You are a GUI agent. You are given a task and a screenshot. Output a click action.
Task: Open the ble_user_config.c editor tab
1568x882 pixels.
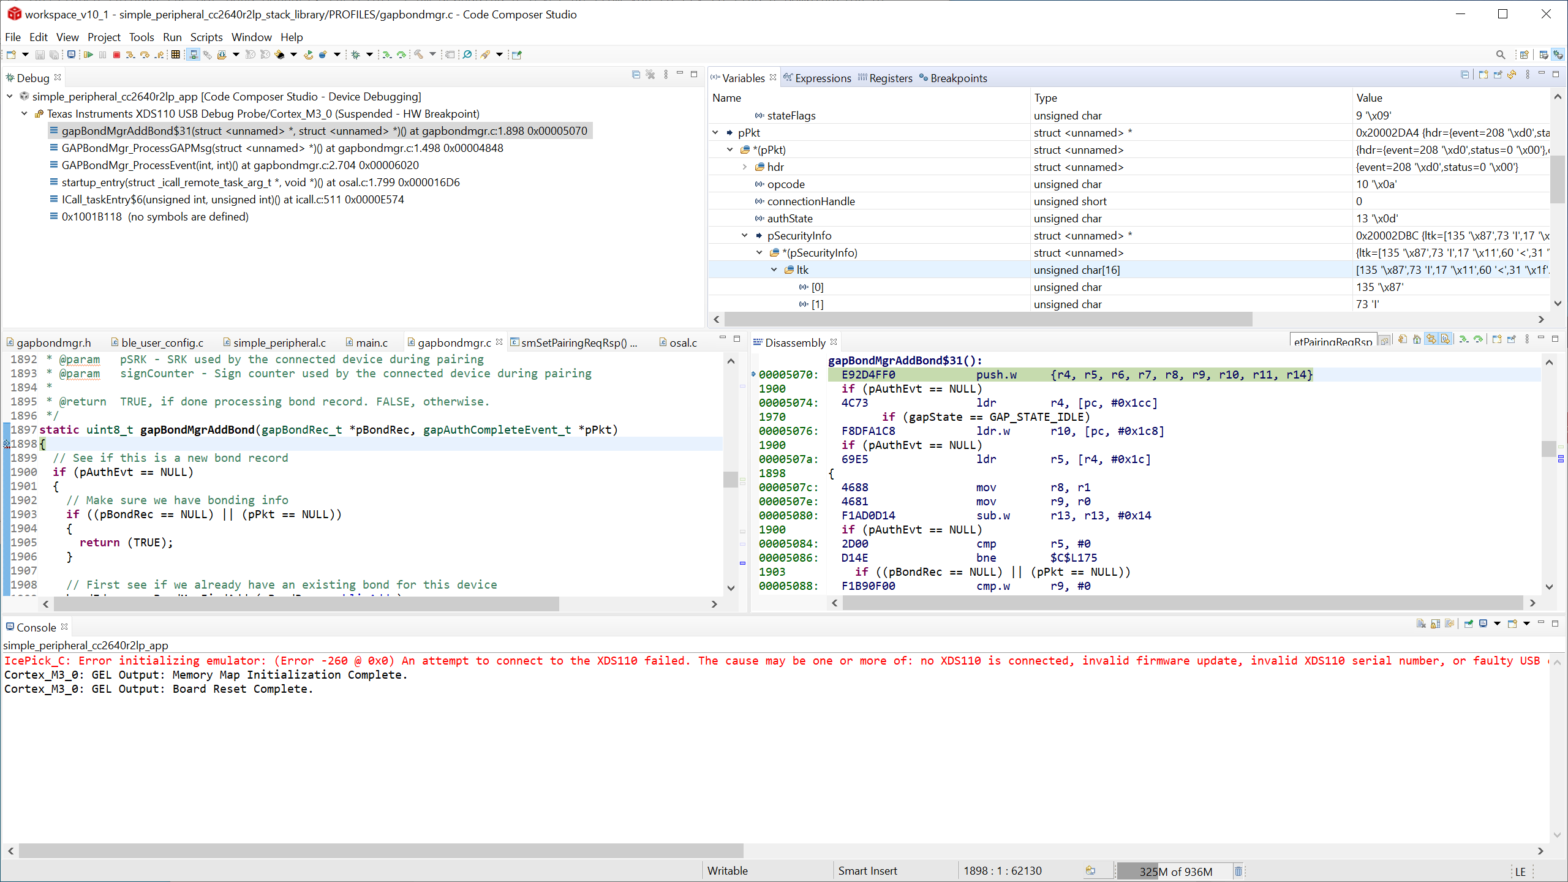[x=157, y=342]
